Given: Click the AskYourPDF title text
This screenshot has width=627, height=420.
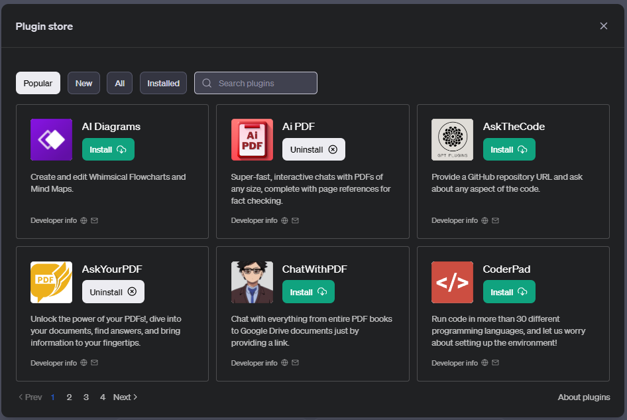Looking at the screenshot, I should 112,269.
